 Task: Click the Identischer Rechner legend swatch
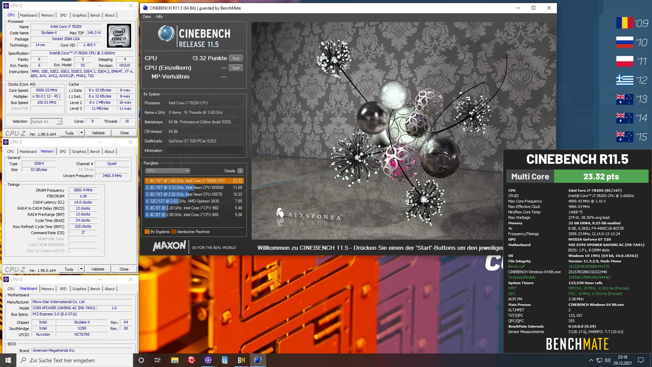click(174, 232)
